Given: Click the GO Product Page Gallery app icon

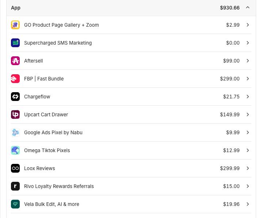Looking at the screenshot, I should pos(15,25).
